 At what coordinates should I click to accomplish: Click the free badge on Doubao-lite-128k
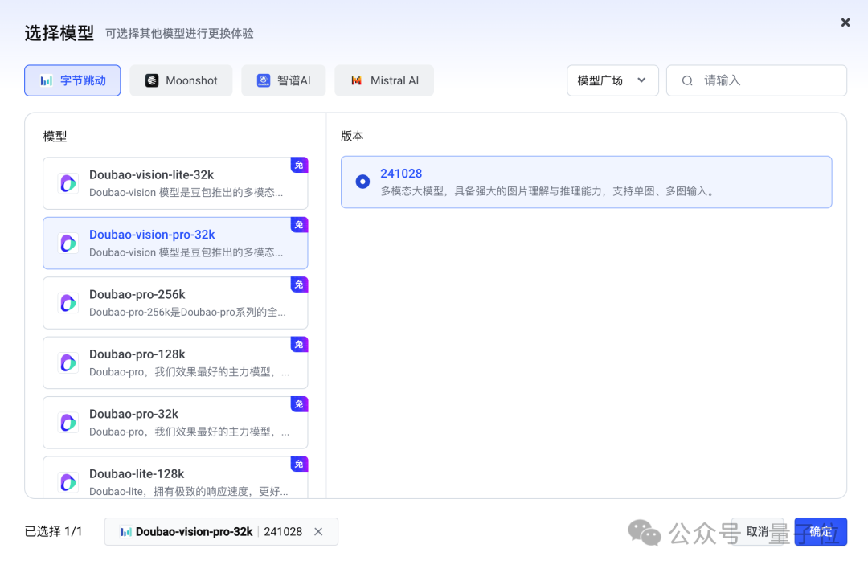tap(299, 464)
